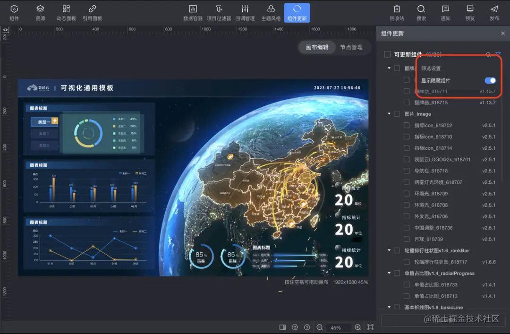
Task: Open the 通知 notifications
Action: 446,13
